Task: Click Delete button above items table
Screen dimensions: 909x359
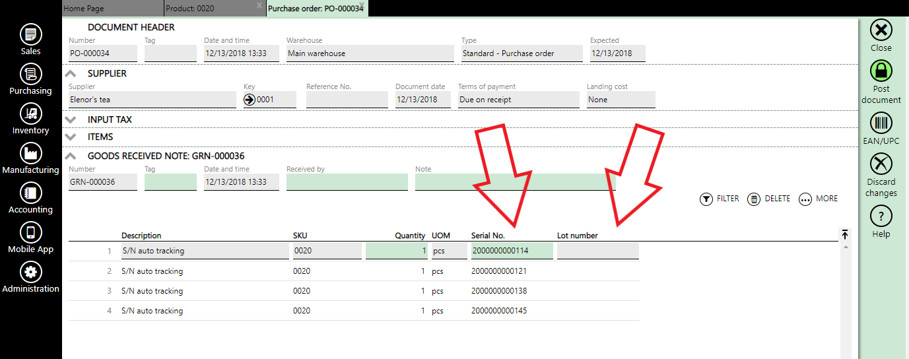Action: coord(769,199)
